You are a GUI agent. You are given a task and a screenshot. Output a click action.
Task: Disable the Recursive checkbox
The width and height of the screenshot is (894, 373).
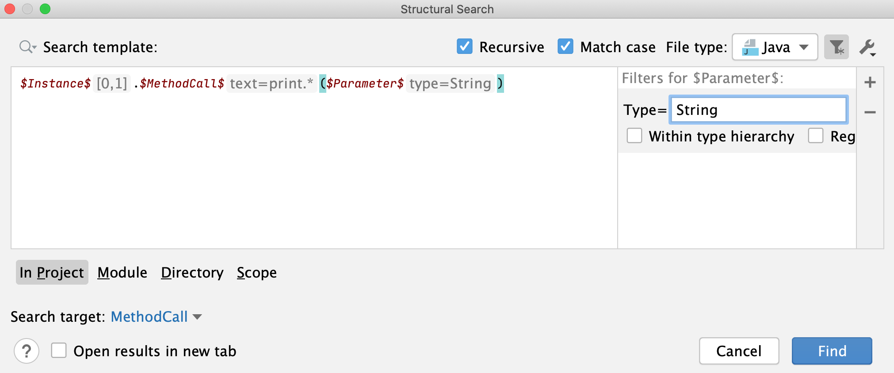(464, 46)
